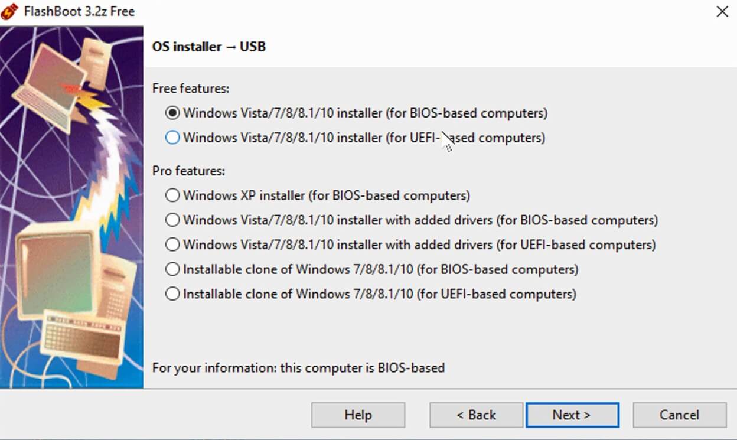Go back with the < Back button

476,415
